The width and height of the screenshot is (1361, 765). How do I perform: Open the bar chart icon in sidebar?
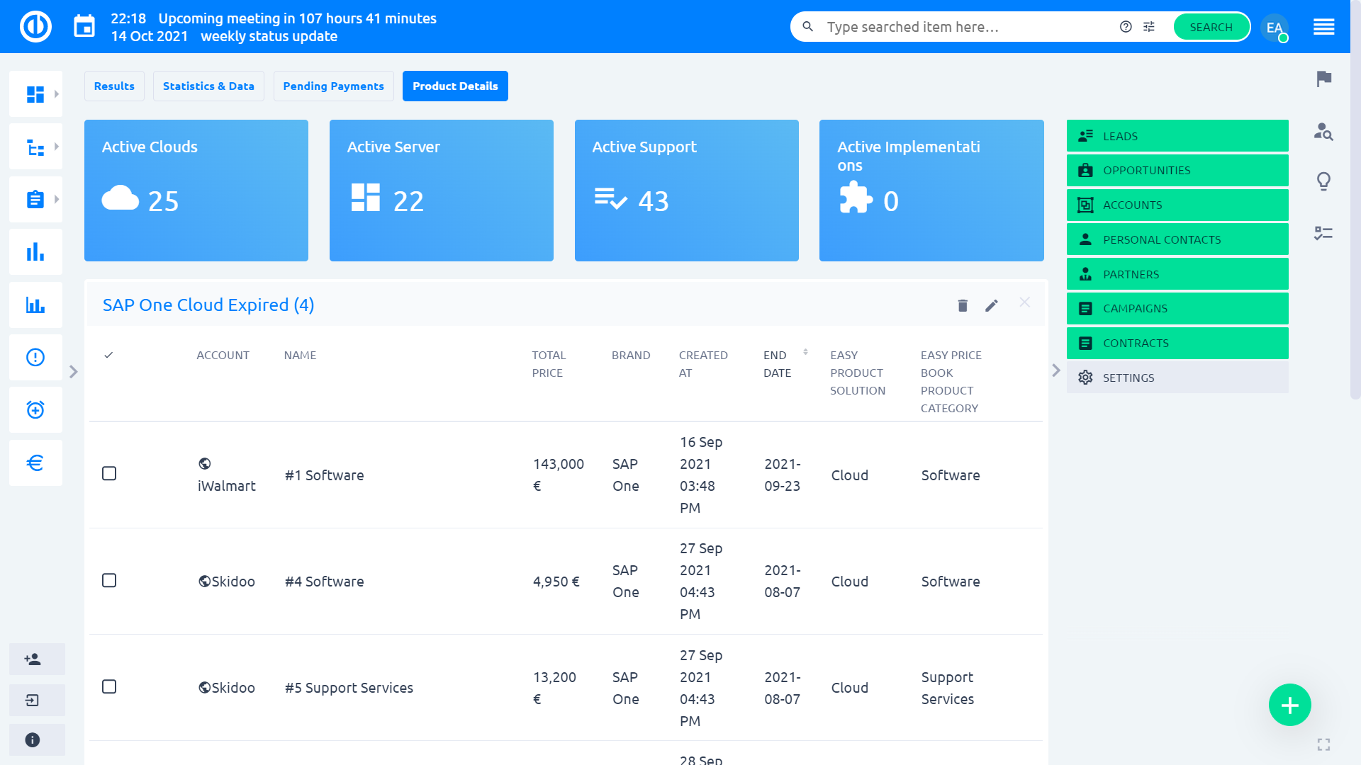[x=35, y=252]
